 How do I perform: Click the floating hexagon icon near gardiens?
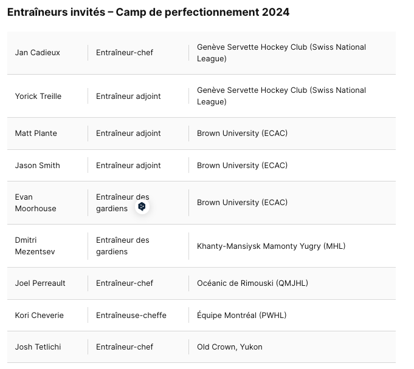(142, 206)
